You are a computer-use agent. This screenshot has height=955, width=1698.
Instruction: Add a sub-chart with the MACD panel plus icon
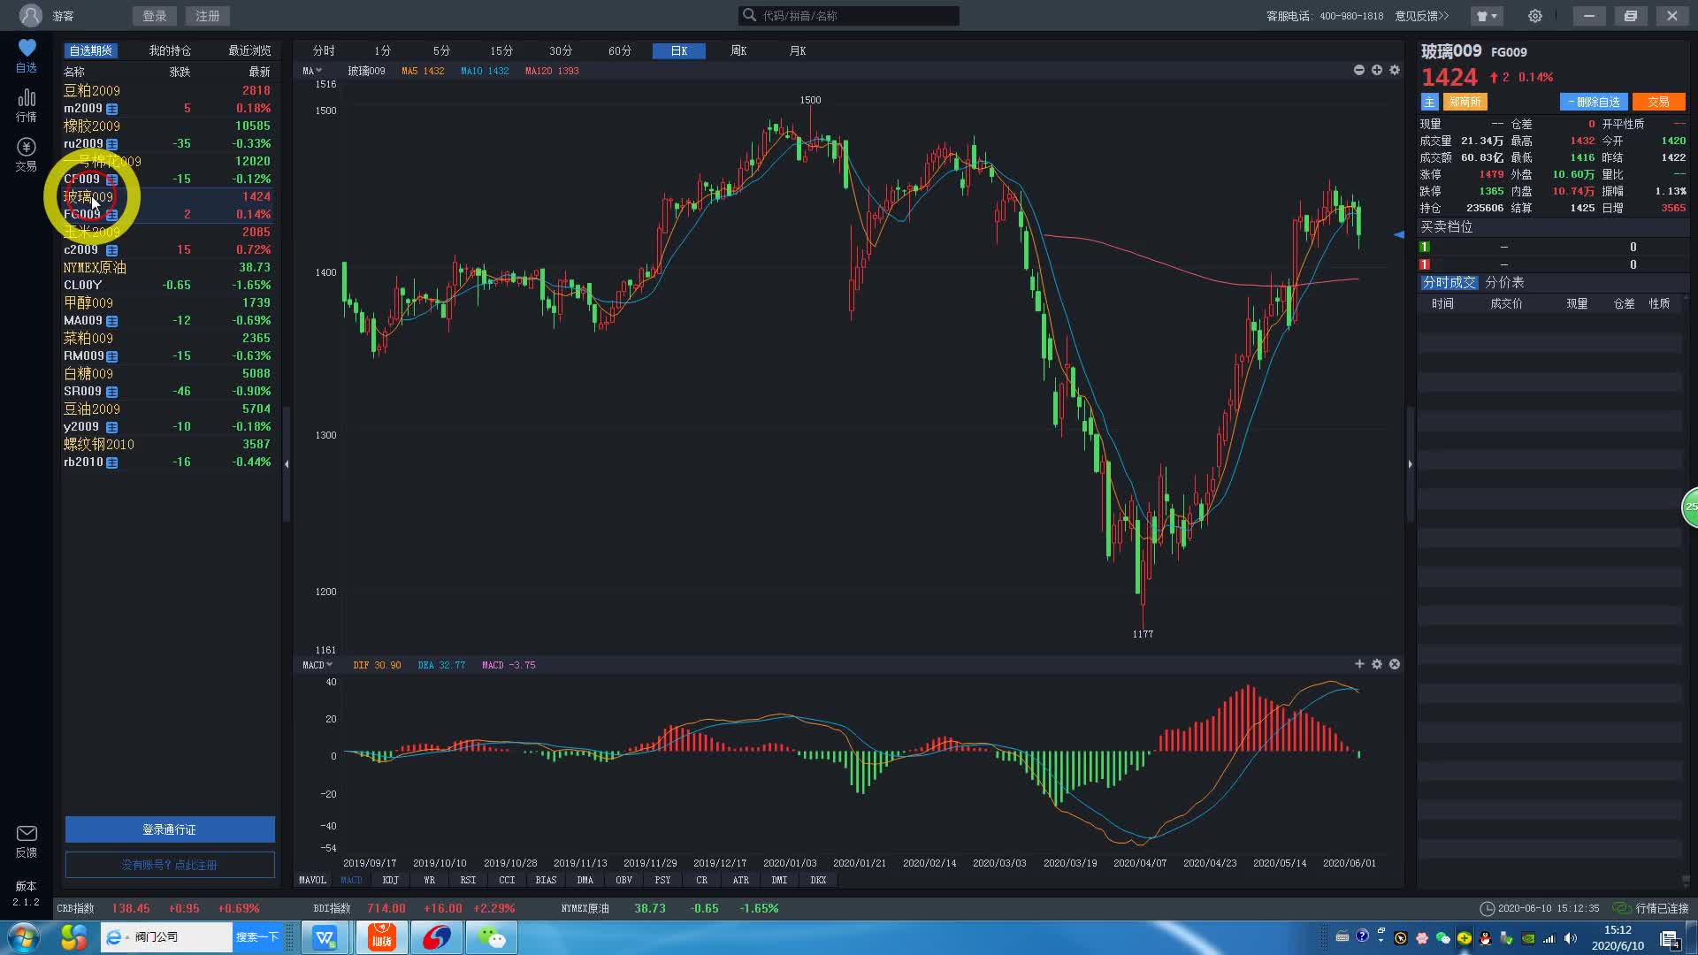(1359, 664)
